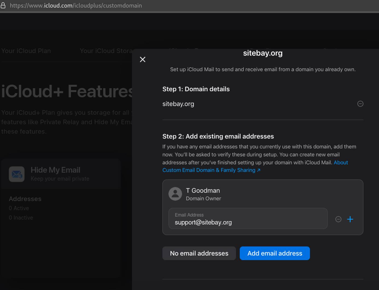
Task: Select the T Goodman Domain Owner entry
Action: pos(203,194)
